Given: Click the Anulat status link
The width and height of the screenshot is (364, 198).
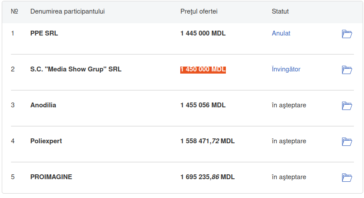Looking at the screenshot, I should (281, 33).
